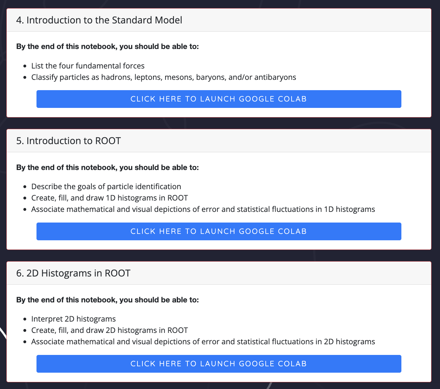
Task: Click the '4. Introduction to the Standard Model' heading
Action: (x=99, y=20)
